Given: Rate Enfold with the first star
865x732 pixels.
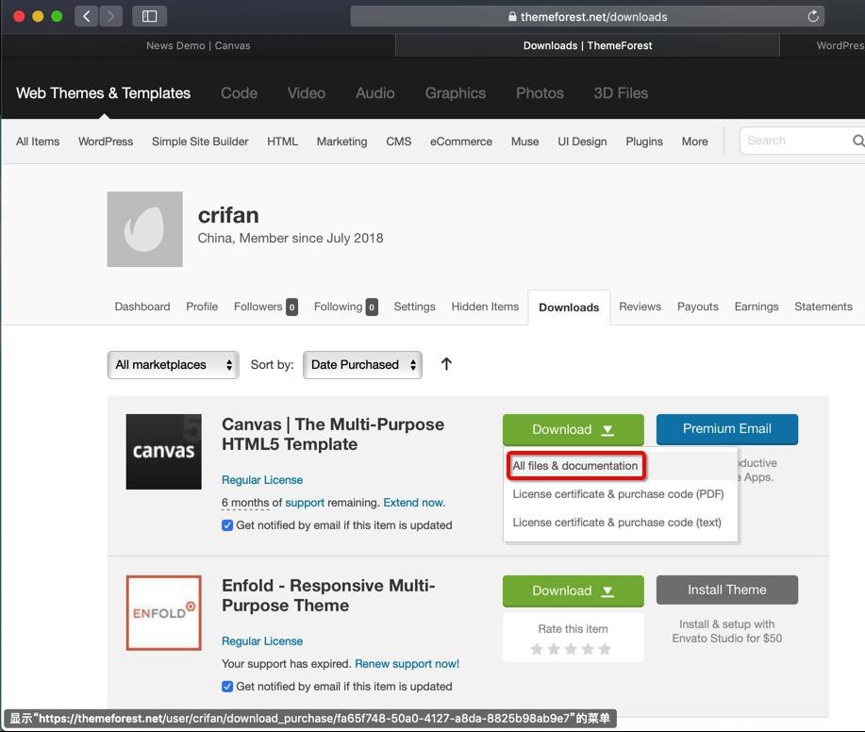Looking at the screenshot, I should click(x=537, y=649).
